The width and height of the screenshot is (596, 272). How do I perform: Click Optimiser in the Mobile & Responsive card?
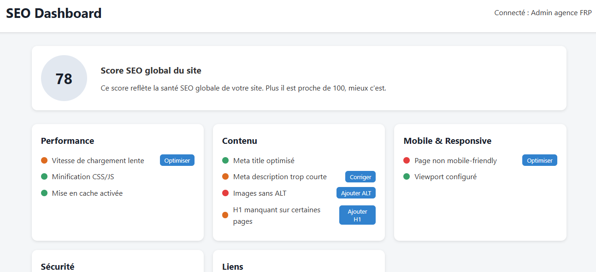(539, 160)
